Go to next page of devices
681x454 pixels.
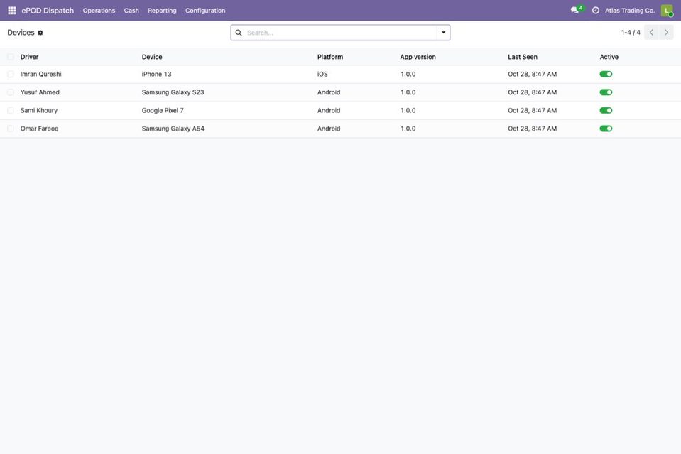point(666,33)
